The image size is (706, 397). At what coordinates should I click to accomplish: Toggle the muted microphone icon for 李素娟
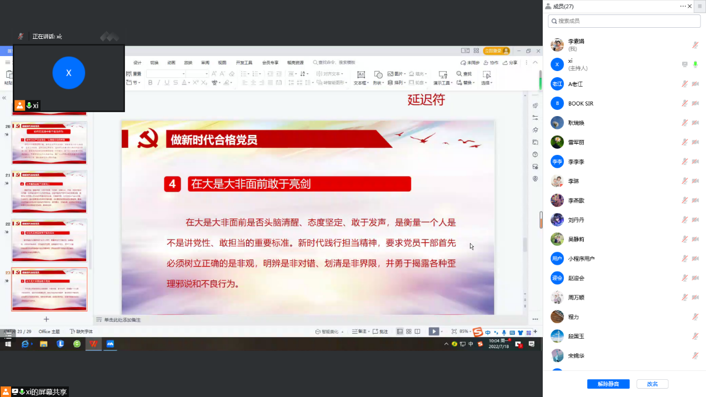click(695, 45)
